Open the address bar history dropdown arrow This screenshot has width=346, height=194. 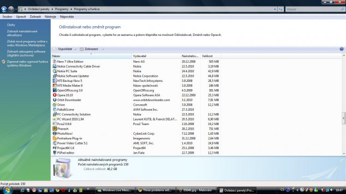pos(275,9)
